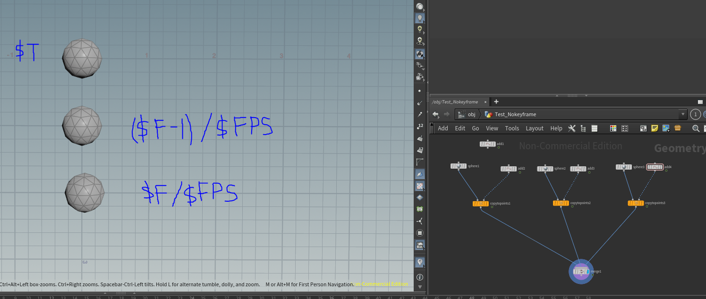Toggle the background image display icon
This screenshot has width=706, height=299.
coord(420,245)
